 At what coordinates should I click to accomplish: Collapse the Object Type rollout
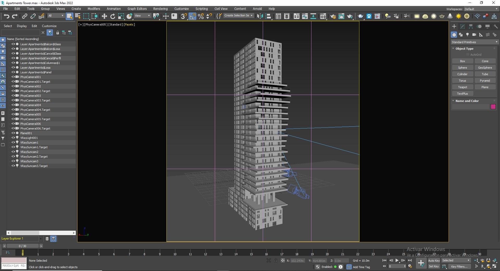[x=453, y=49]
